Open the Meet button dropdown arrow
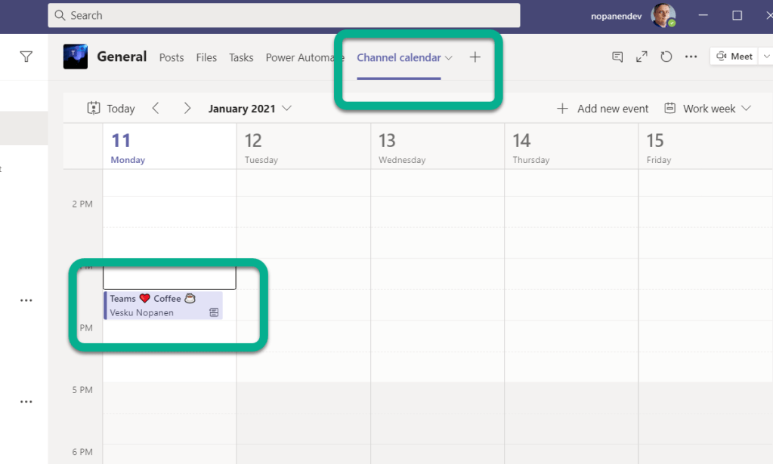This screenshot has width=773, height=464. coord(767,57)
